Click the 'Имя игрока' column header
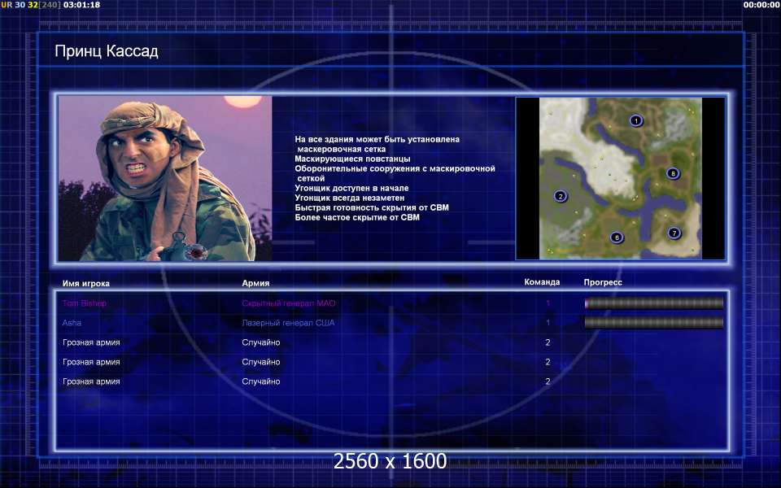The width and height of the screenshot is (781, 488). 86,283
